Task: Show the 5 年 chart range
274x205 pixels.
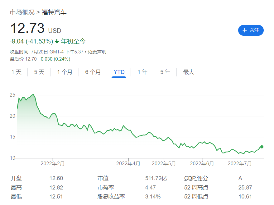Action: tap(165, 72)
